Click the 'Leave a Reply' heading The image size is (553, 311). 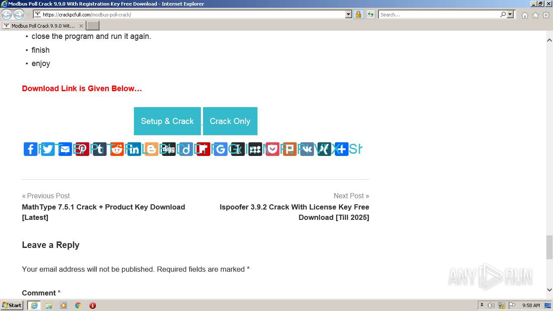pos(51,245)
